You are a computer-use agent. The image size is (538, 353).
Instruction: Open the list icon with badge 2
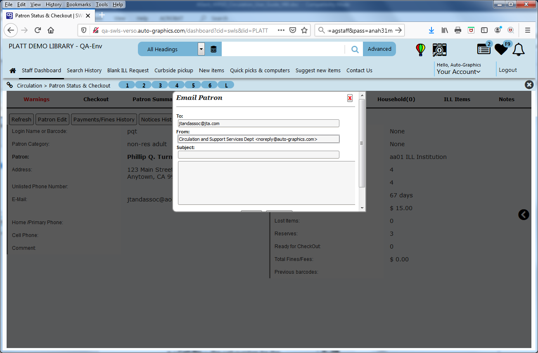click(484, 49)
